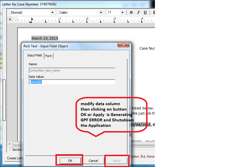This screenshot has width=243, height=167.
Task: Click the paragraph alignment icon after Underline
Action: click(154, 13)
